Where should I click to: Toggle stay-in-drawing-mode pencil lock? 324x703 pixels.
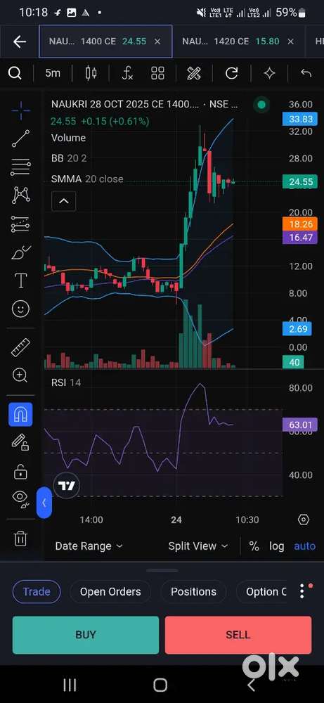tap(20, 443)
